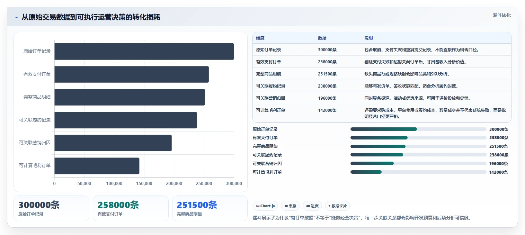Image resolution: width=525 pixels, height=235 pixels.
Task: Click the 50,000 tick on the x-axis
Action: 84,183
